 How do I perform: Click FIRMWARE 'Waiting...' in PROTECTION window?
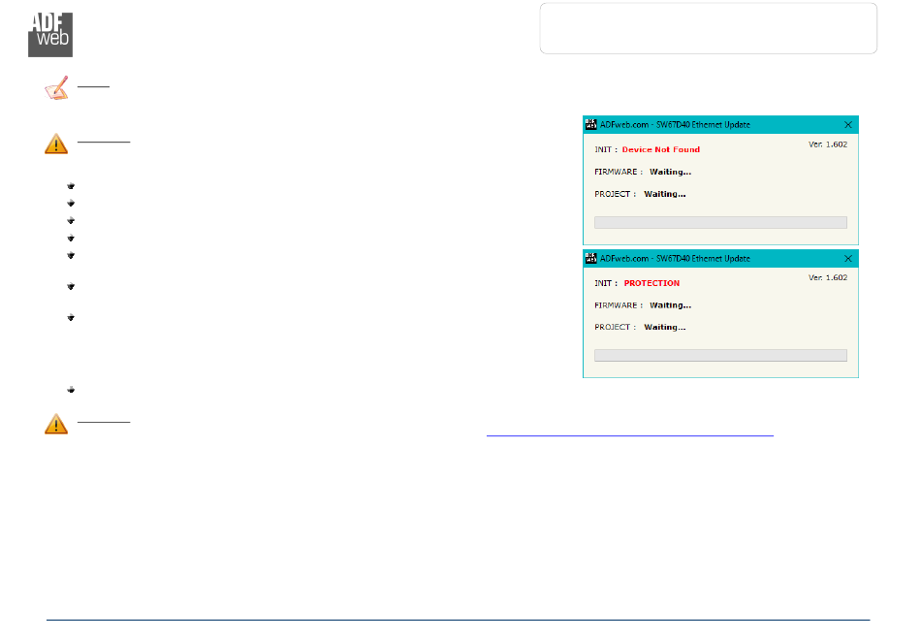coord(670,305)
